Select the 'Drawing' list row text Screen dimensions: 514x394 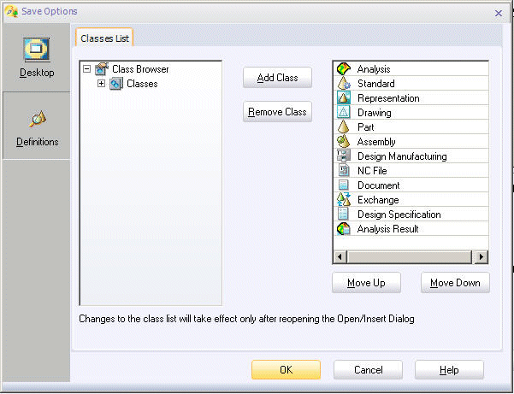375,112
